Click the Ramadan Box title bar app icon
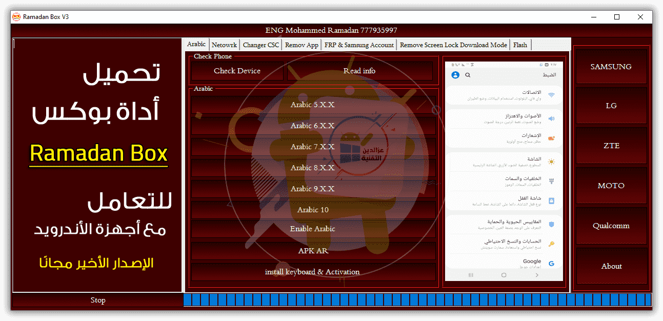The image size is (663, 321). 16,16
